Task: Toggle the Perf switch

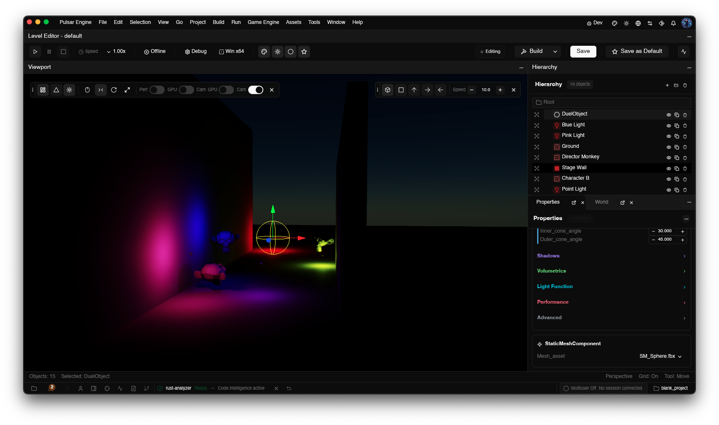Action: tap(157, 90)
